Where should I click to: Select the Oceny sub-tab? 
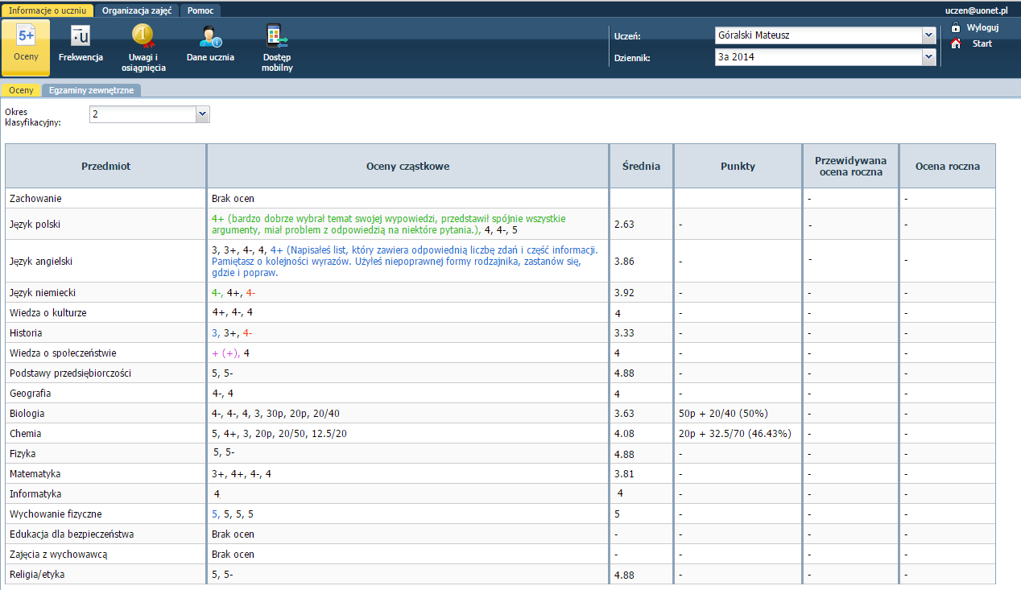[21, 90]
